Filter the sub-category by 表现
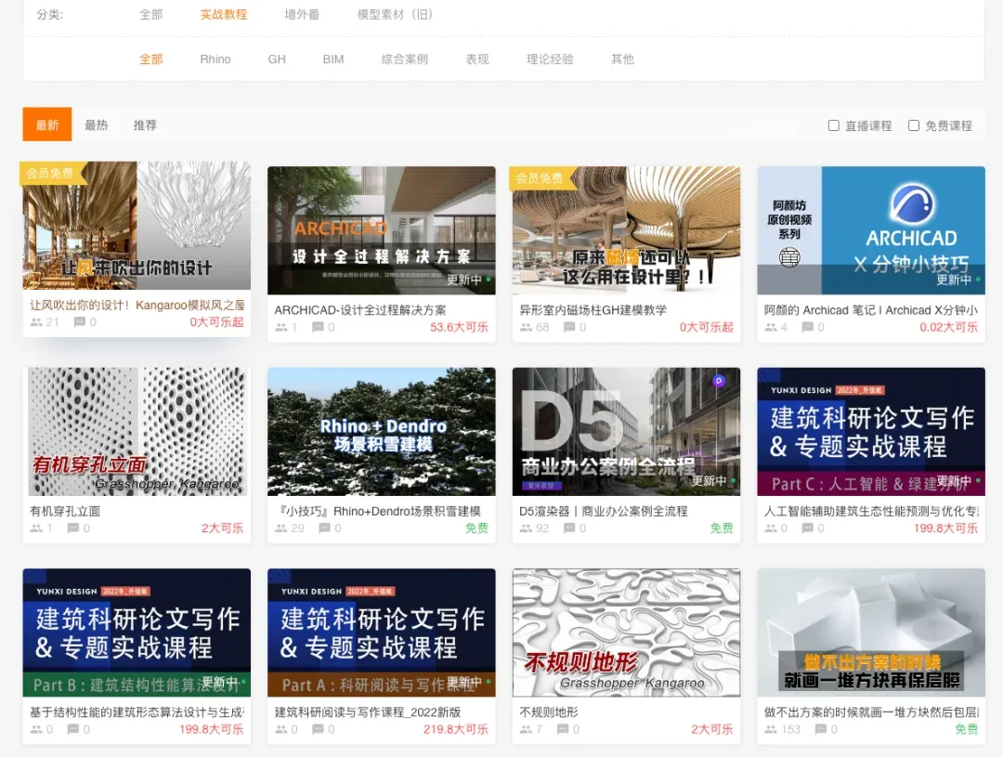Viewport: 1003px width, 757px height. pyautogui.click(x=477, y=59)
